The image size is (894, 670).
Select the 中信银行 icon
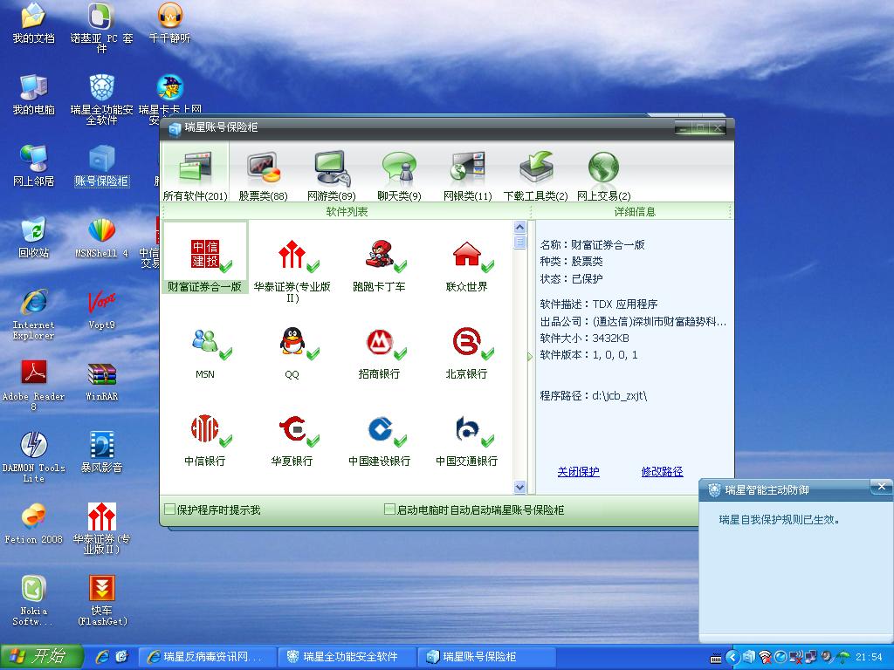[x=204, y=441]
